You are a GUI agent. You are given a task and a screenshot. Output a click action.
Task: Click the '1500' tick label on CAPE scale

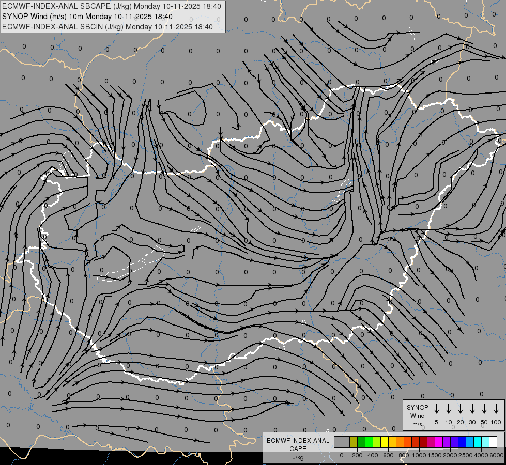434,455
